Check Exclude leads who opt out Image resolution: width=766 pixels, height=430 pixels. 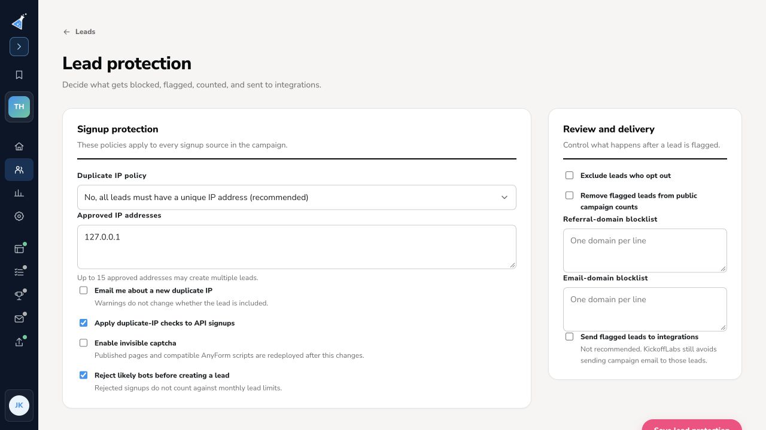point(570,176)
